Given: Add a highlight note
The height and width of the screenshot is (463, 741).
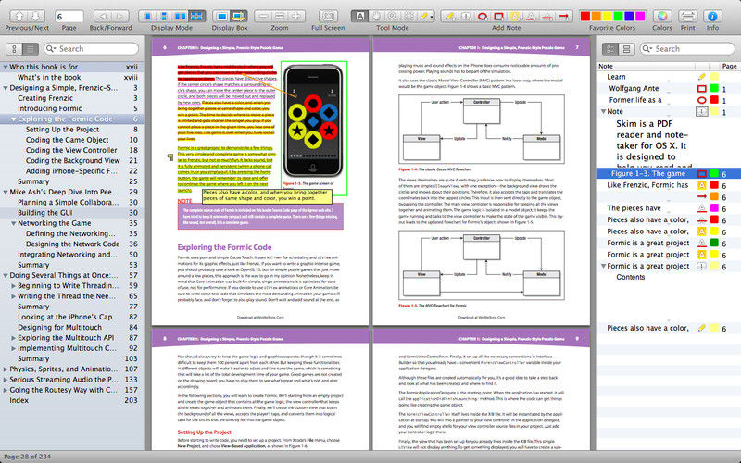Looking at the screenshot, I should click(515, 16).
